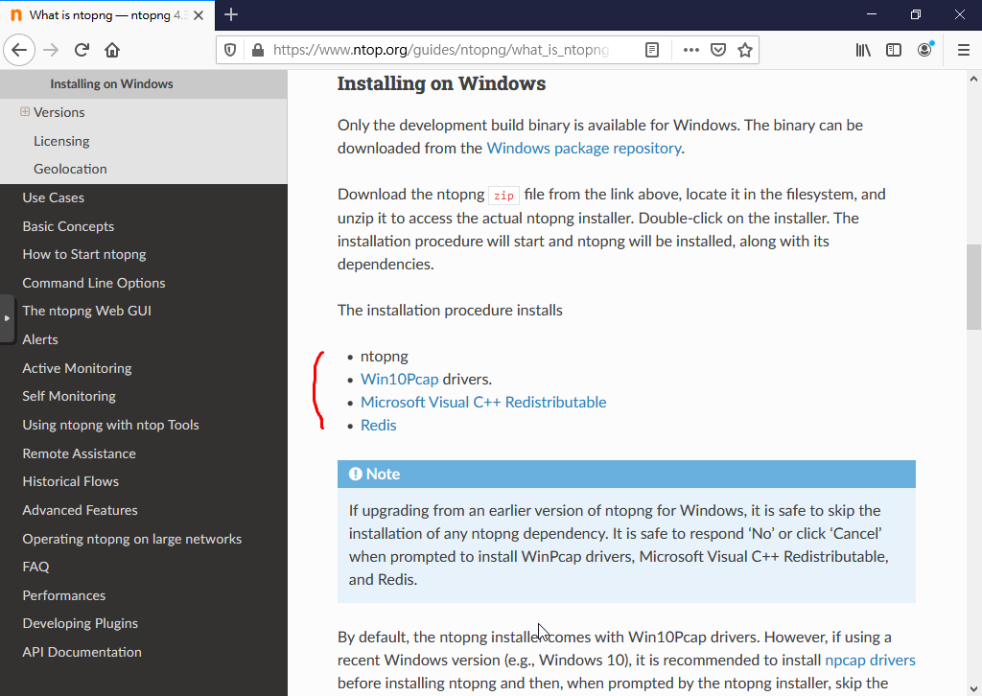Viewport: 982px width, 696px height.
Task: Click the scrollbar up arrow
Action: coord(973,79)
